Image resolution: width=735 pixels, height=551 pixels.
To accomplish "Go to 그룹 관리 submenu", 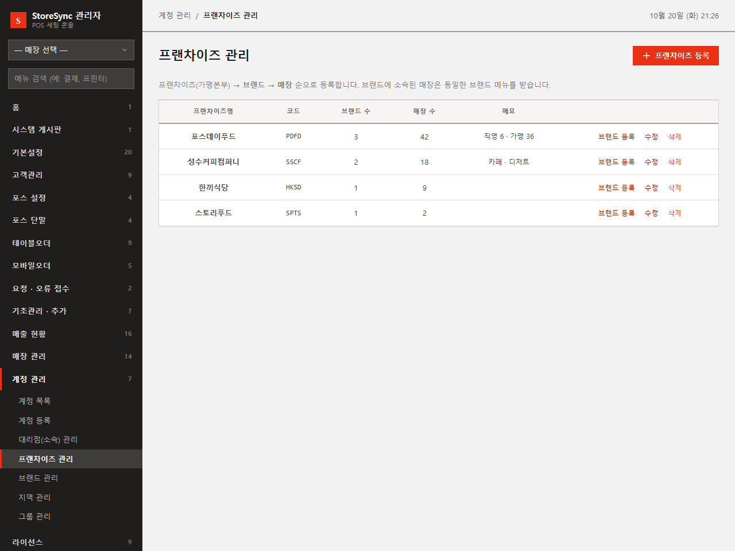I will coord(71,517).
